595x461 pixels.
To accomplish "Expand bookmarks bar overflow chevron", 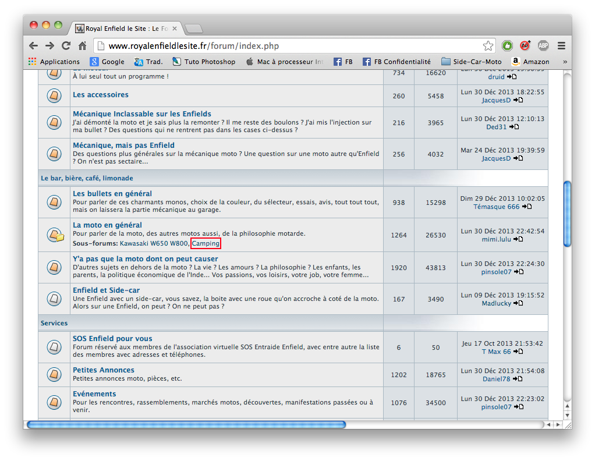I will (564, 61).
